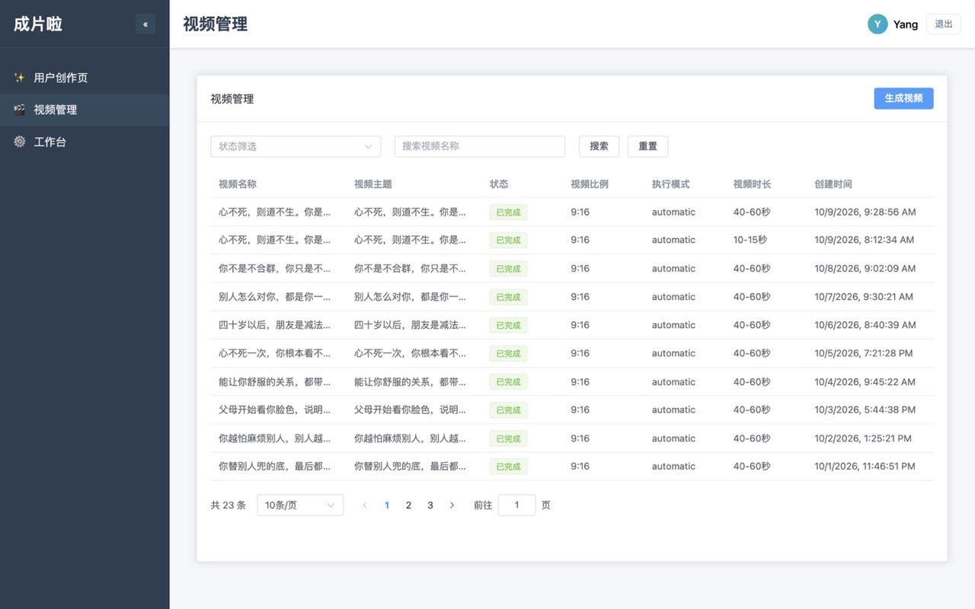
Task: Select page 2 in pagination
Action: (408, 505)
